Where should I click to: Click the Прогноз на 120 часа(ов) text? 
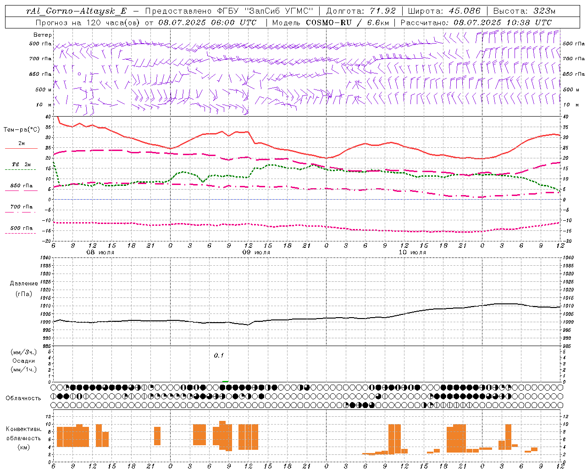point(88,22)
